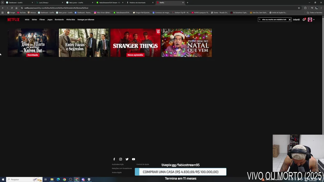Open Gotham City RP bookmark
The image size is (324, 182).
[180, 13]
